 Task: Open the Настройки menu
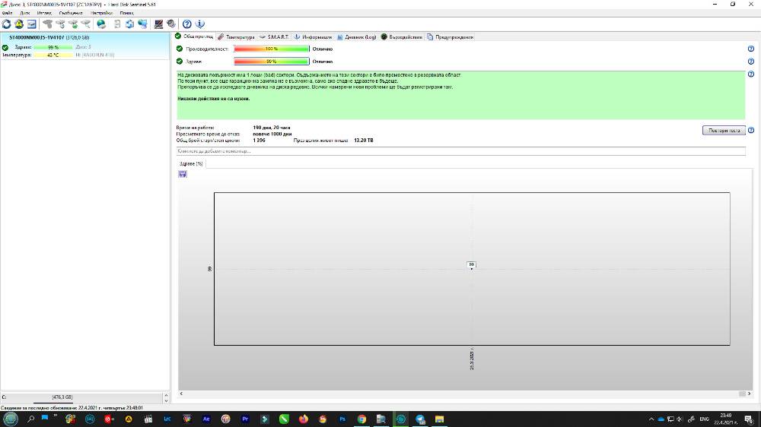tap(101, 13)
